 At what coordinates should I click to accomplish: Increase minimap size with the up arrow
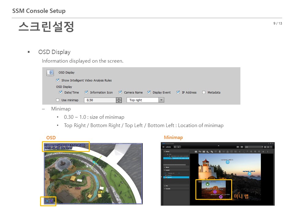pyautogui.click(x=119, y=99)
